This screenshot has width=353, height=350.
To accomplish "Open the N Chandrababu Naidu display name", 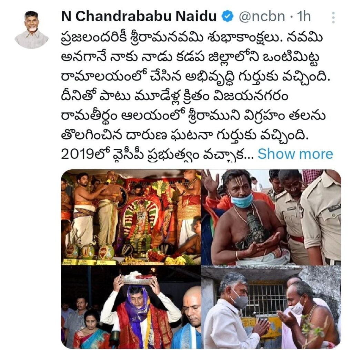I will click(139, 17).
